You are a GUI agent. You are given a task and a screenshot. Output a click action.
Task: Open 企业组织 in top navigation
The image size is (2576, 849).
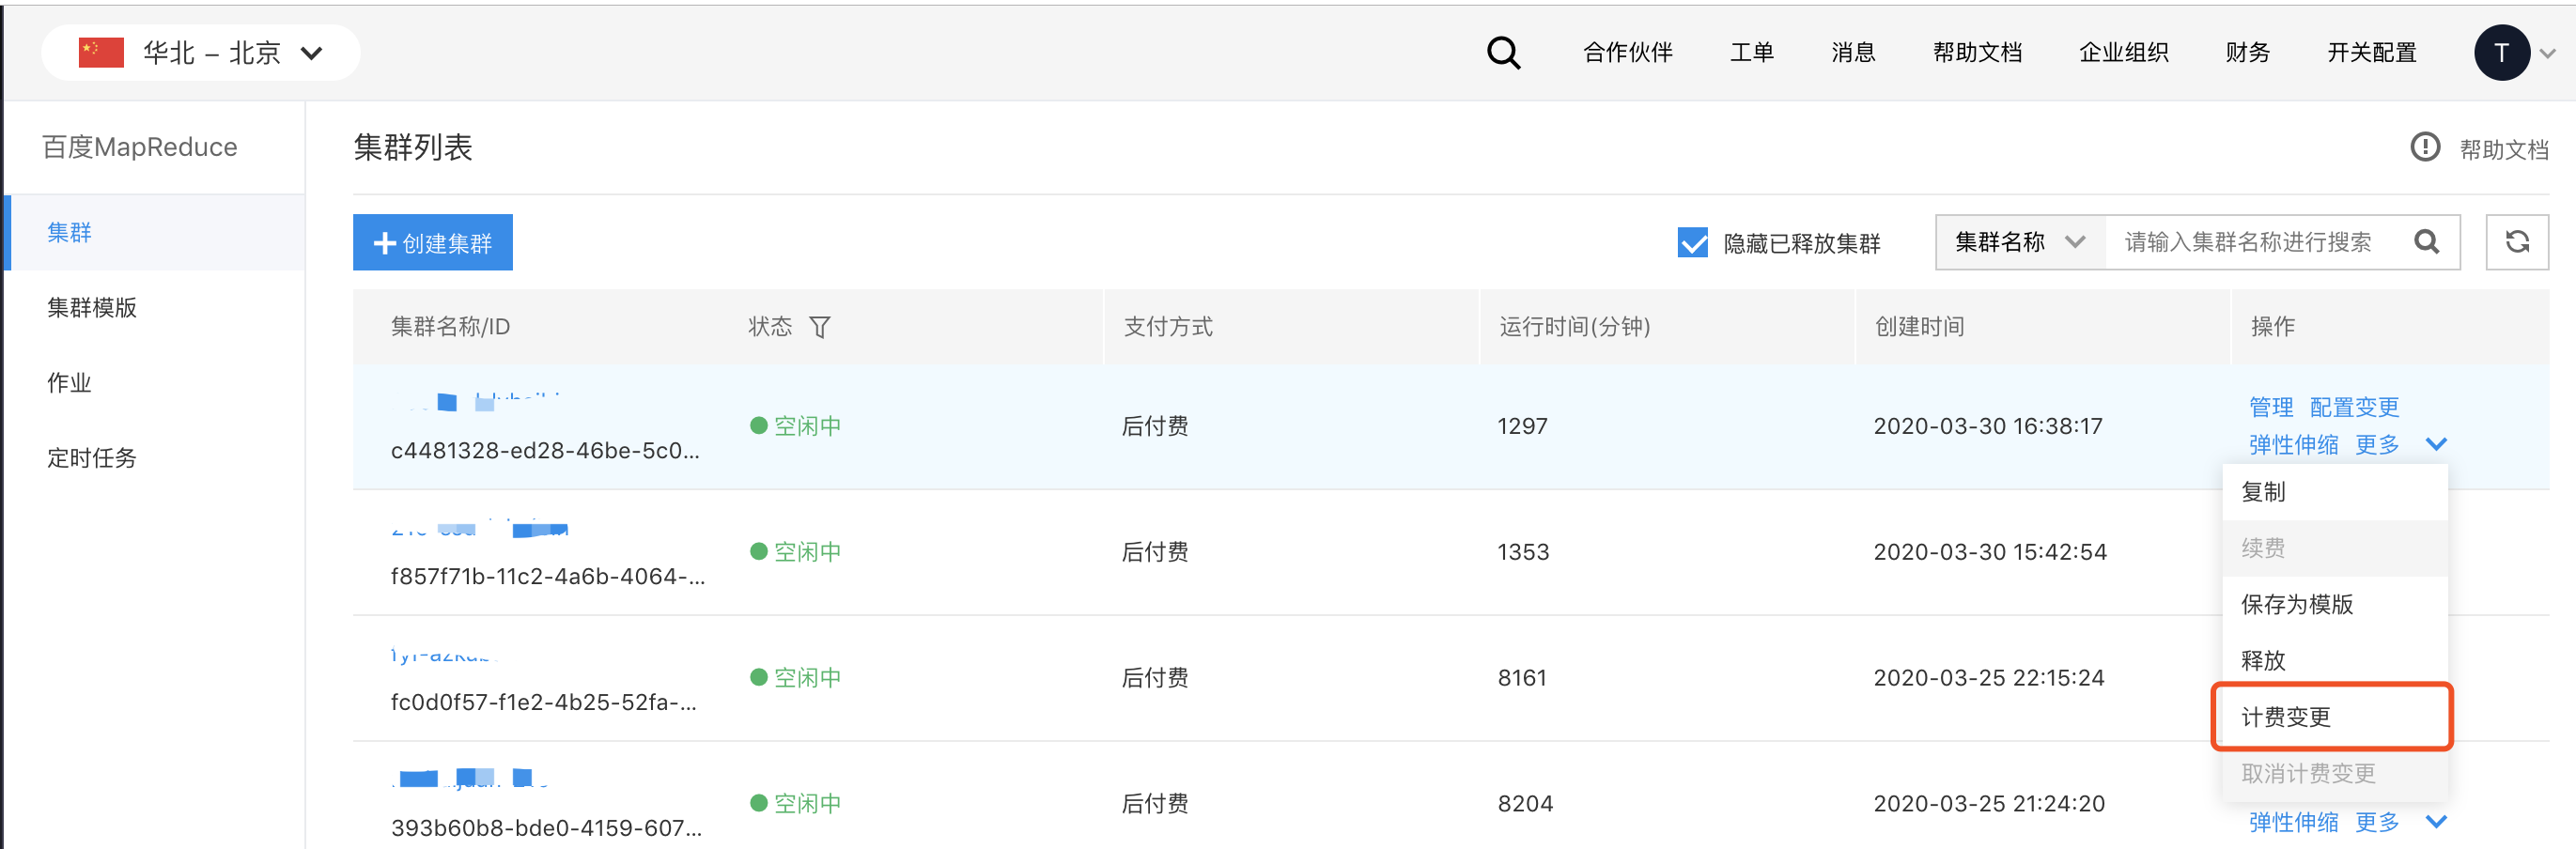[2124, 53]
